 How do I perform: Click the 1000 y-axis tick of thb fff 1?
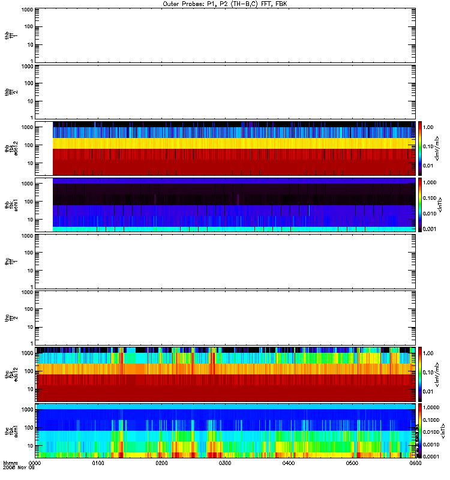(27, 10)
